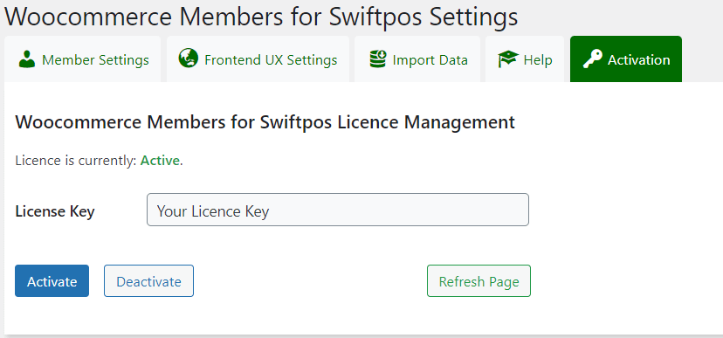Click the globe icon for Frontend UX Settings
Viewport: 723px width, 338px height.
click(188, 59)
